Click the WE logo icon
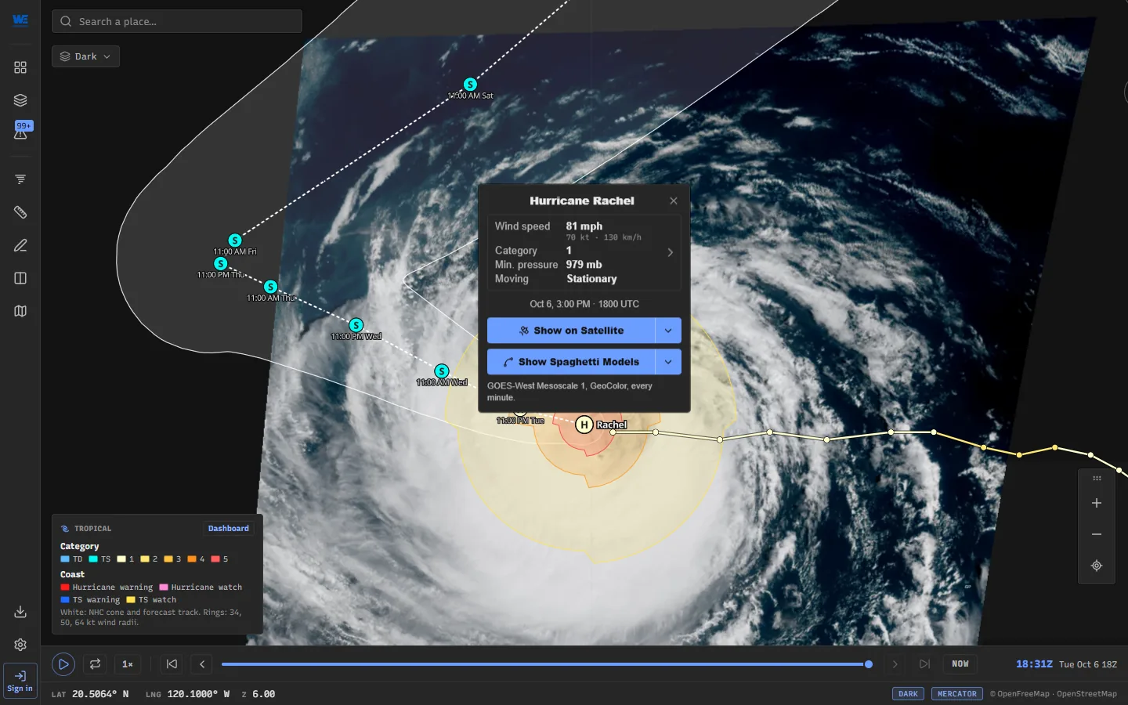The height and width of the screenshot is (705, 1128). point(20,20)
